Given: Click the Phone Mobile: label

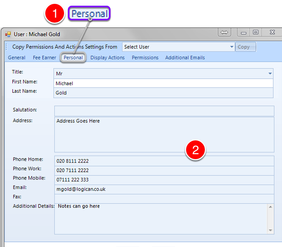Looking at the screenshot, I should tap(29, 178).
